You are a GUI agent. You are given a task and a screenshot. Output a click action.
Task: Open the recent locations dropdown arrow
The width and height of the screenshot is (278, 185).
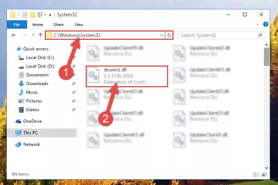click(x=33, y=35)
